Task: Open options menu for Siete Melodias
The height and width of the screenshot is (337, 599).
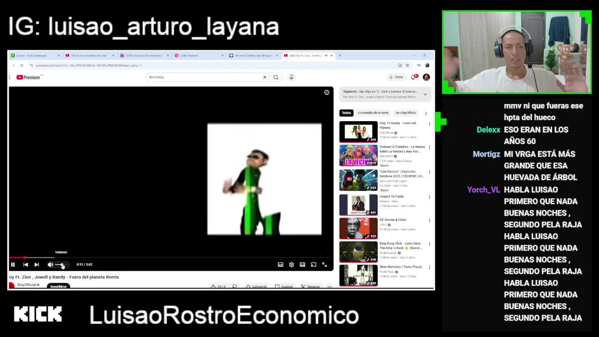Action: pos(429,268)
